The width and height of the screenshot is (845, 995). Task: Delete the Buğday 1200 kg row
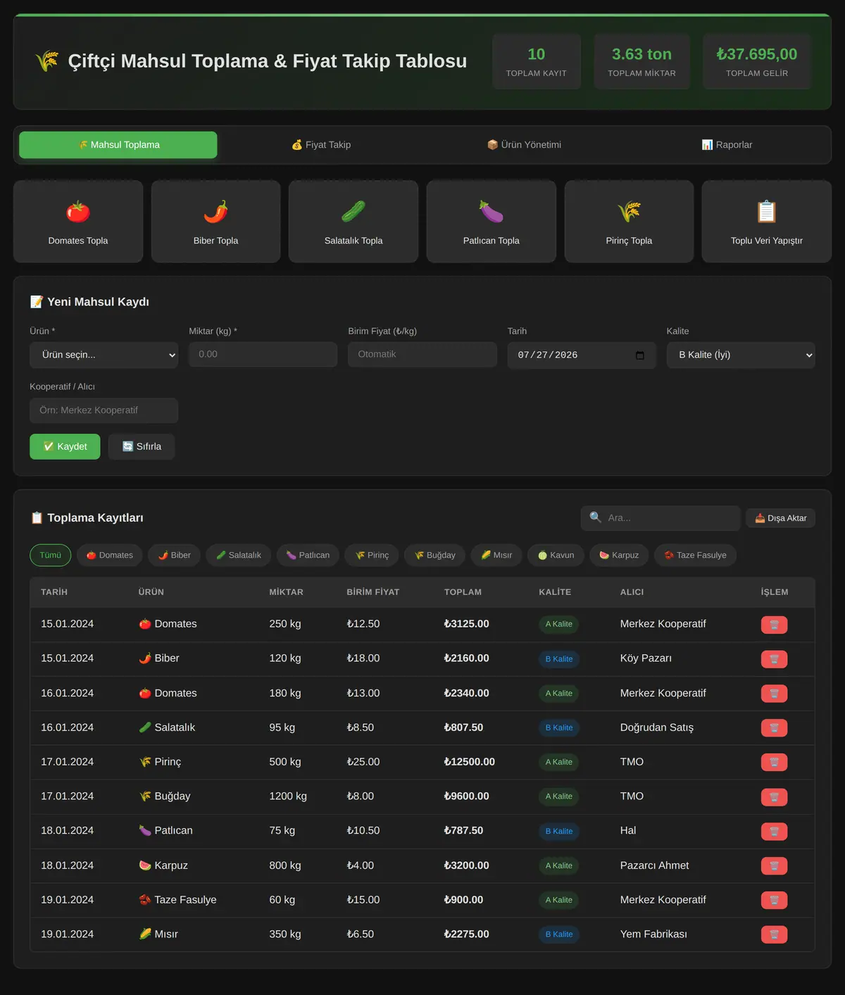(x=774, y=797)
